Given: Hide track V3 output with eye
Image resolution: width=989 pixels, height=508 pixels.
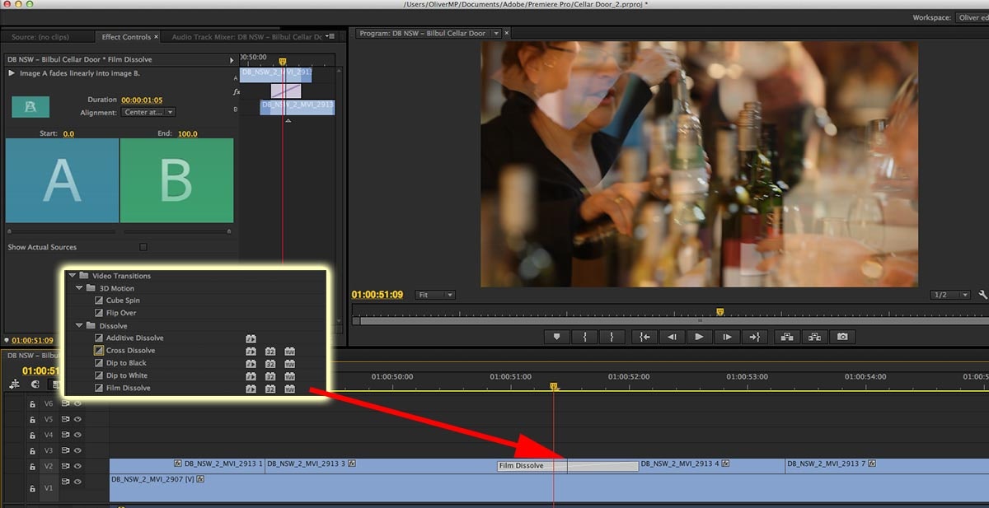Looking at the screenshot, I should tap(78, 450).
